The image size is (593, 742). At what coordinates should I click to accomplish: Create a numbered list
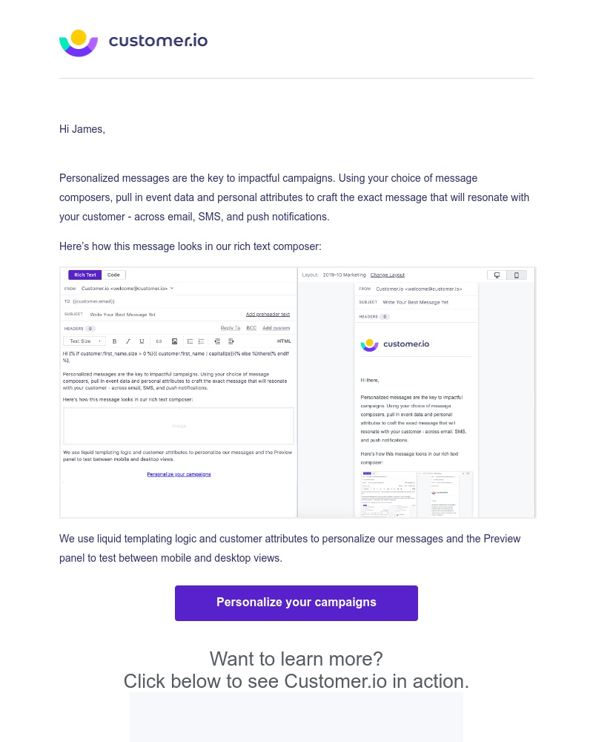202,341
